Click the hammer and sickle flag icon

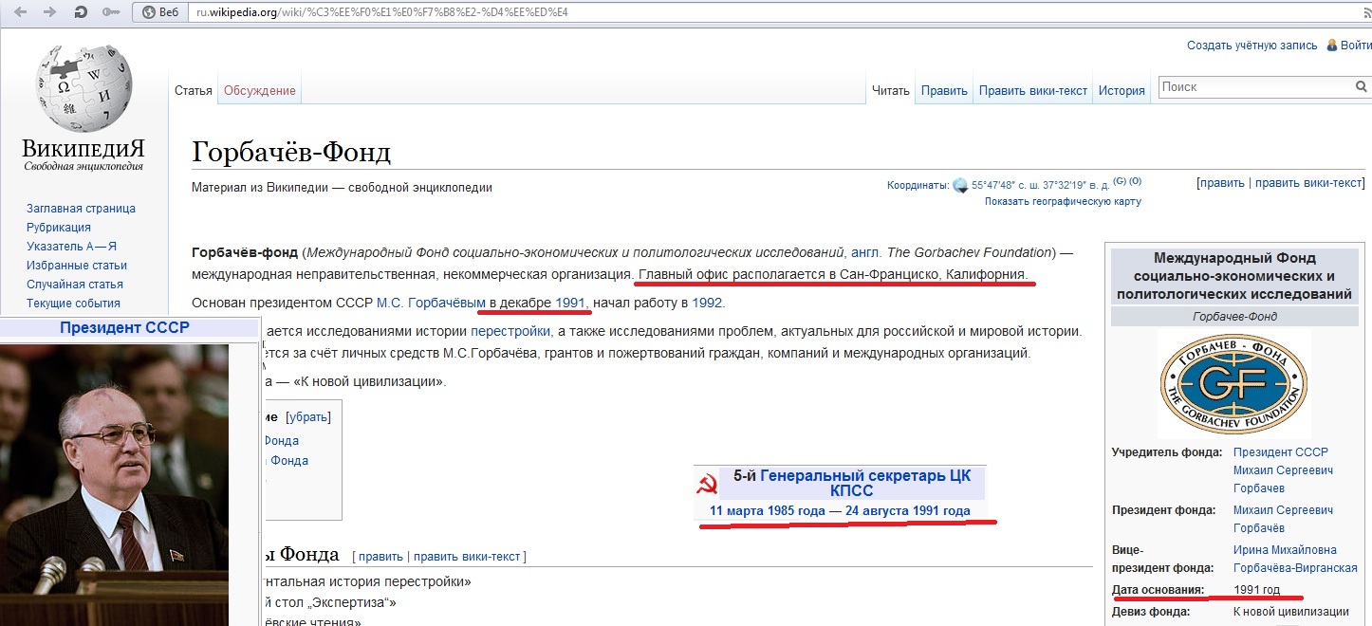tap(706, 487)
